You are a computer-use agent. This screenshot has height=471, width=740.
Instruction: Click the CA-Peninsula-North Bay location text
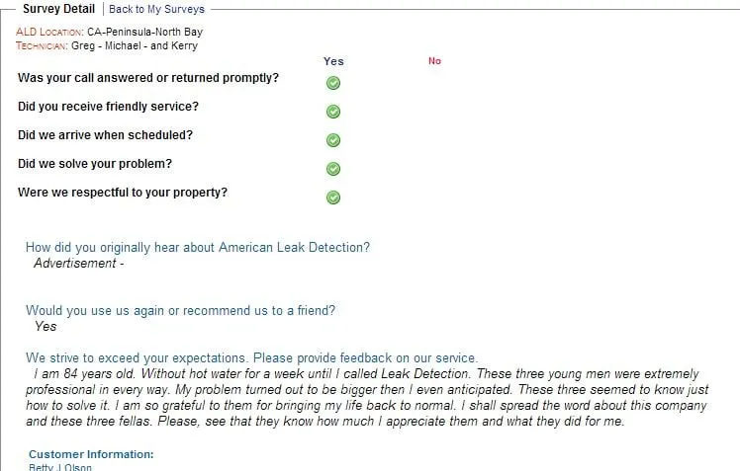pyautogui.click(x=144, y=32)
